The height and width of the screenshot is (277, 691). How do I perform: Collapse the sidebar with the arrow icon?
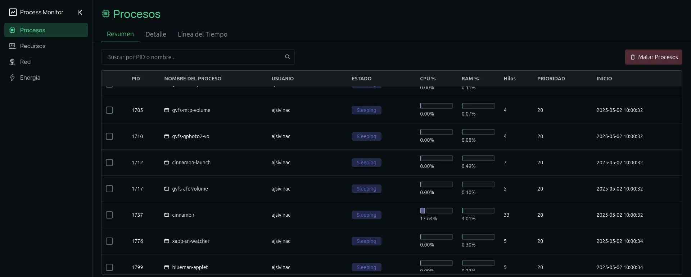(80, 12)
